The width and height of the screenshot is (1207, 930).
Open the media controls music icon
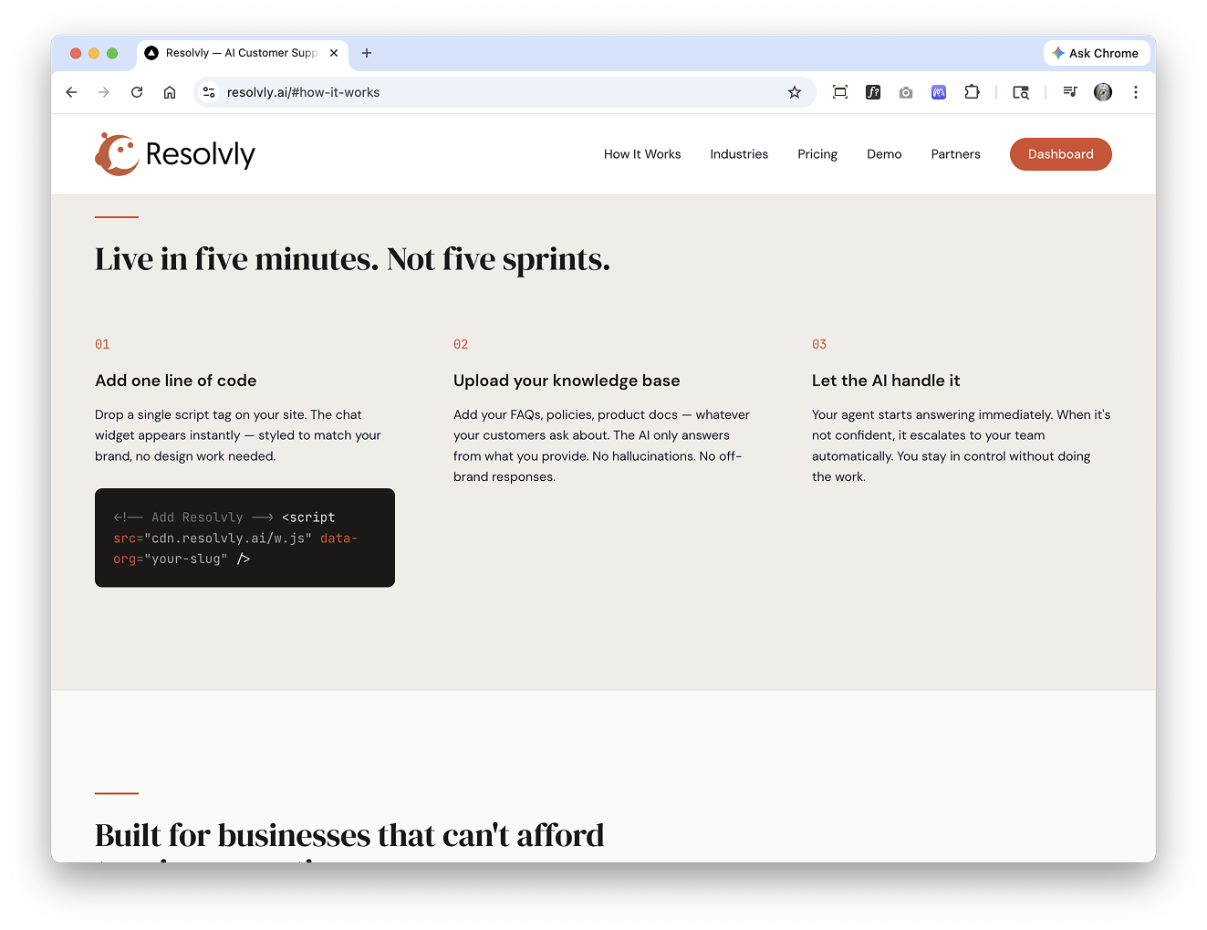(x=1069, y=92)
